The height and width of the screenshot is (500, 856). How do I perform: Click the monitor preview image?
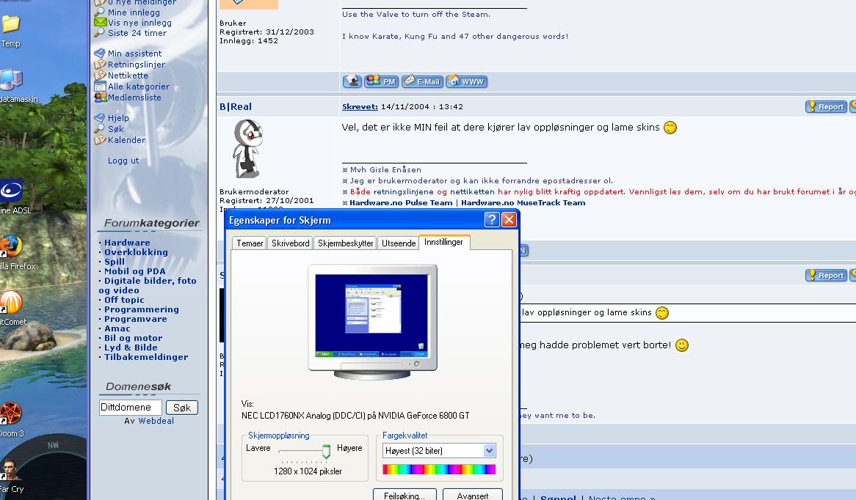click(x=372, y=322)
